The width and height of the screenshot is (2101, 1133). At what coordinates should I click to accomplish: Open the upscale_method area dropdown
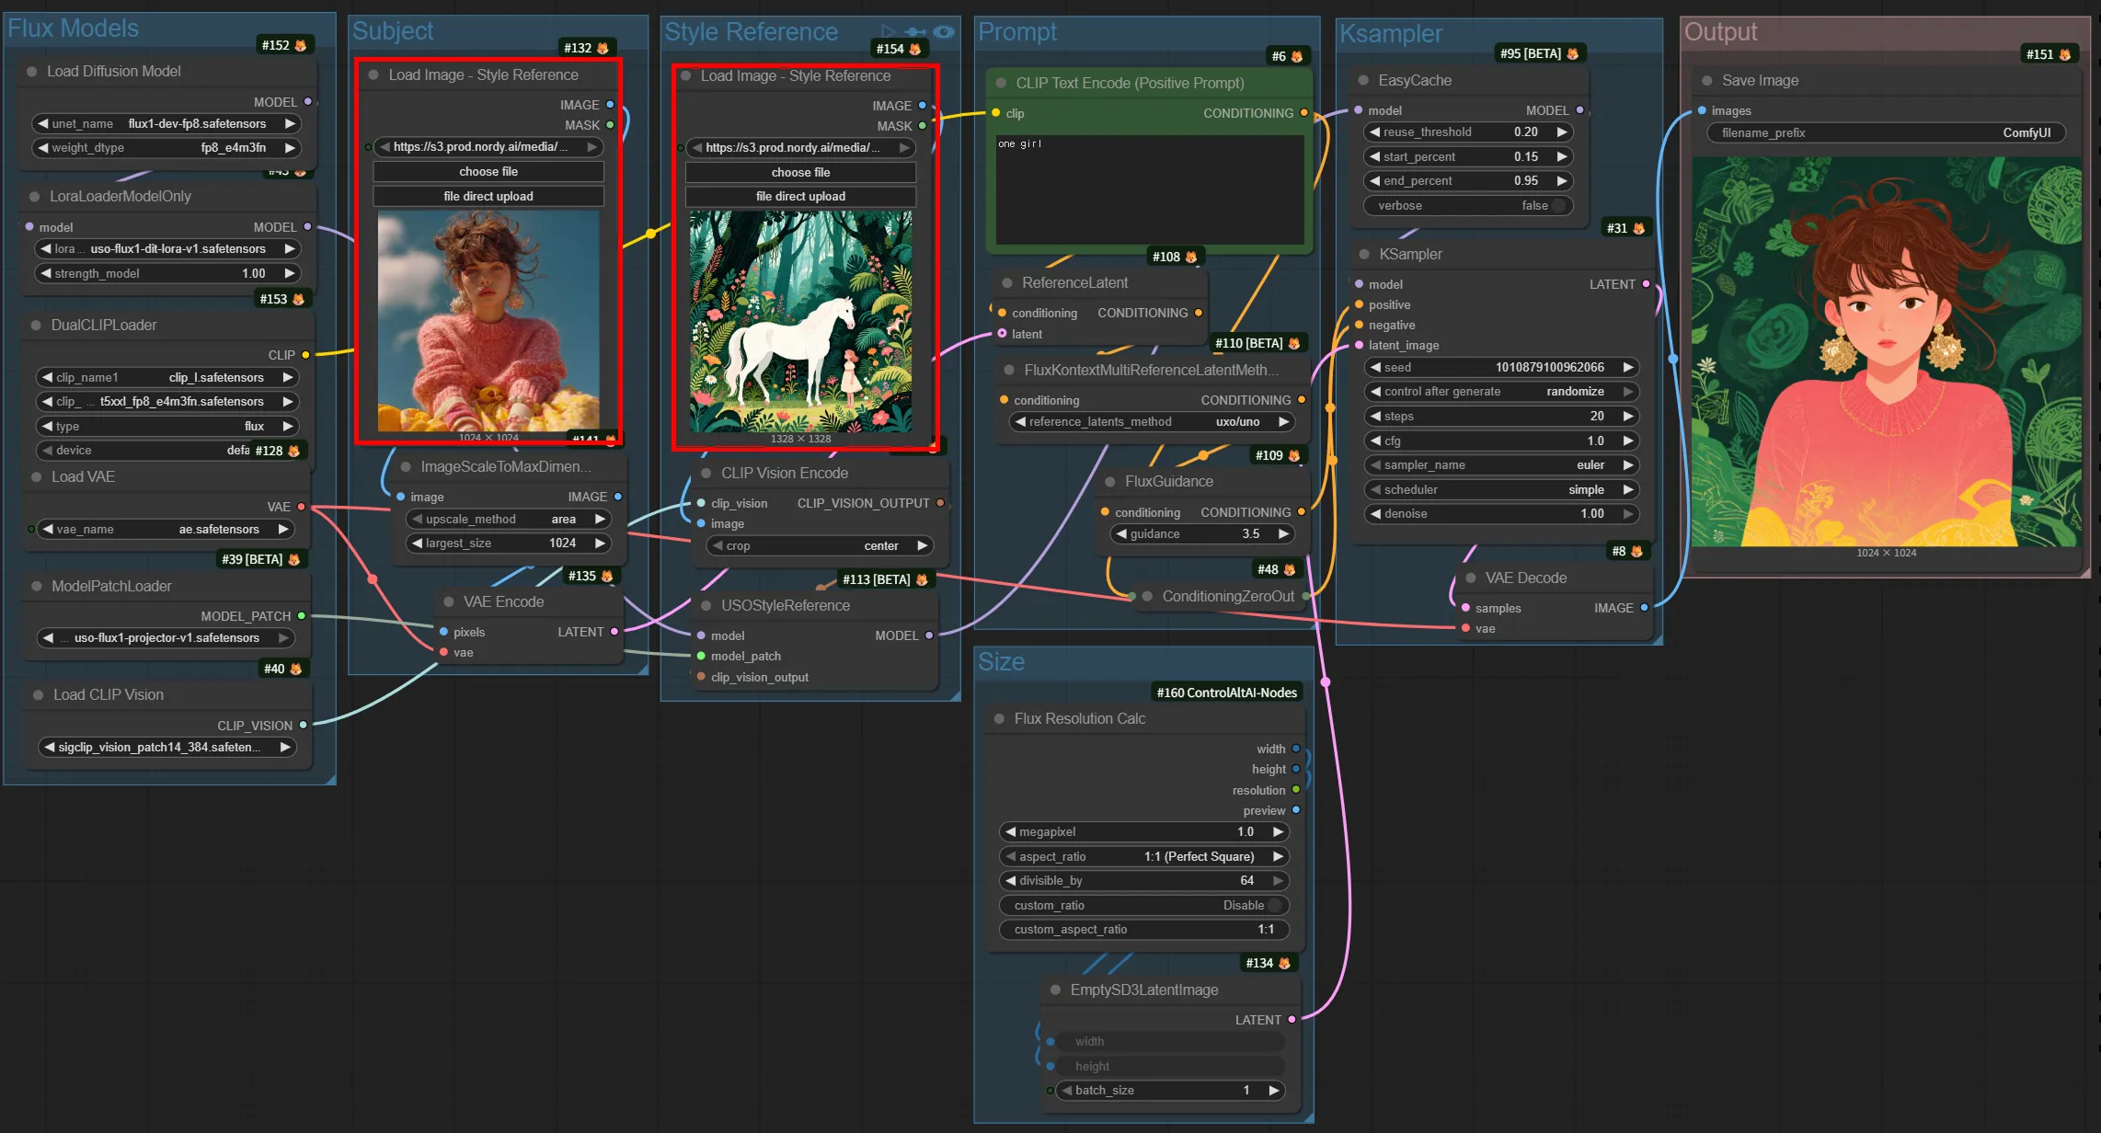509,520
